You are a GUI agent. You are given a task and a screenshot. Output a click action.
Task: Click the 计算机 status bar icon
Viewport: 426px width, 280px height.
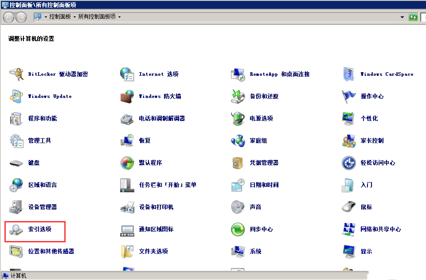[x=5, y=276]
